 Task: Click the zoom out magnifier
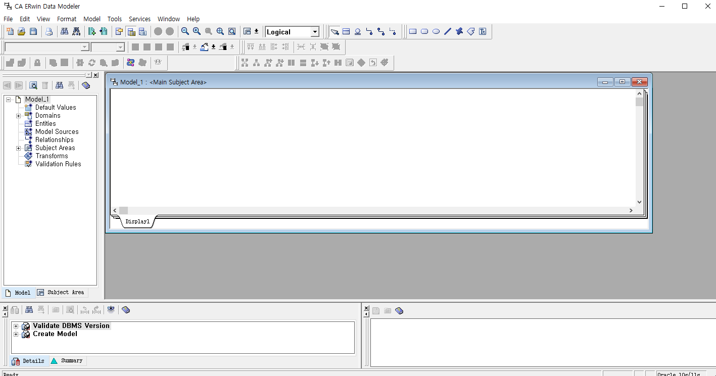(x=185, y=31)
